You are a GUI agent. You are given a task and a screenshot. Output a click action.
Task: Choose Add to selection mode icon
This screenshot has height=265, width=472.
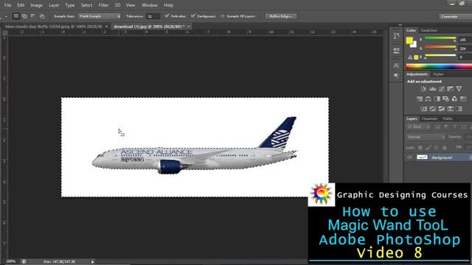[x=24, y=16]
